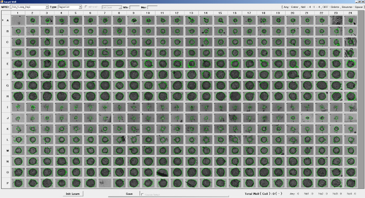Toggle checkbox next to Type dropdown
The height and width of the screenshot is (198, 365).
pos(86,7)
